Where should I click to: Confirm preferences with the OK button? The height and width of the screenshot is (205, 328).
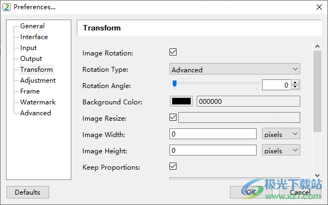tap(251, 192)
